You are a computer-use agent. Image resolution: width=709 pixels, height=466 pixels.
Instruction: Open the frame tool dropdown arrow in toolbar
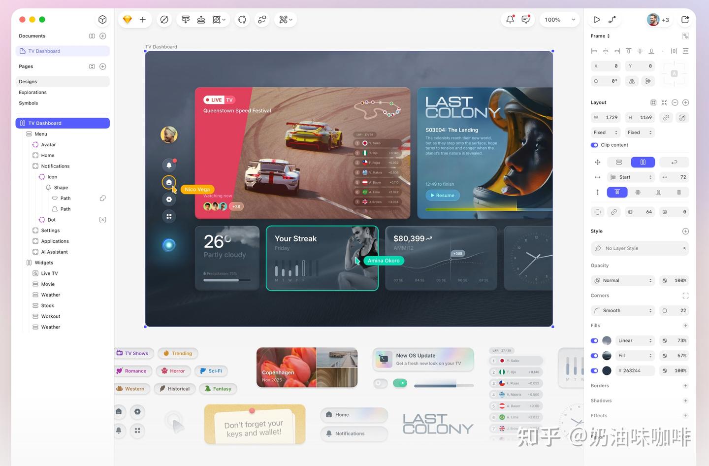[x=224, y=20]
